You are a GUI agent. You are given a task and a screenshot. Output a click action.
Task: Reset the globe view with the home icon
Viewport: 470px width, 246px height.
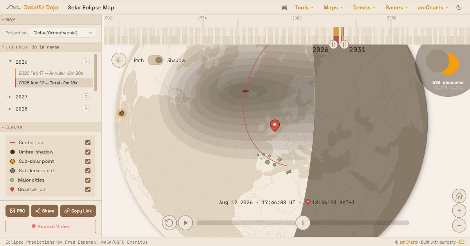tap(459, 196)
